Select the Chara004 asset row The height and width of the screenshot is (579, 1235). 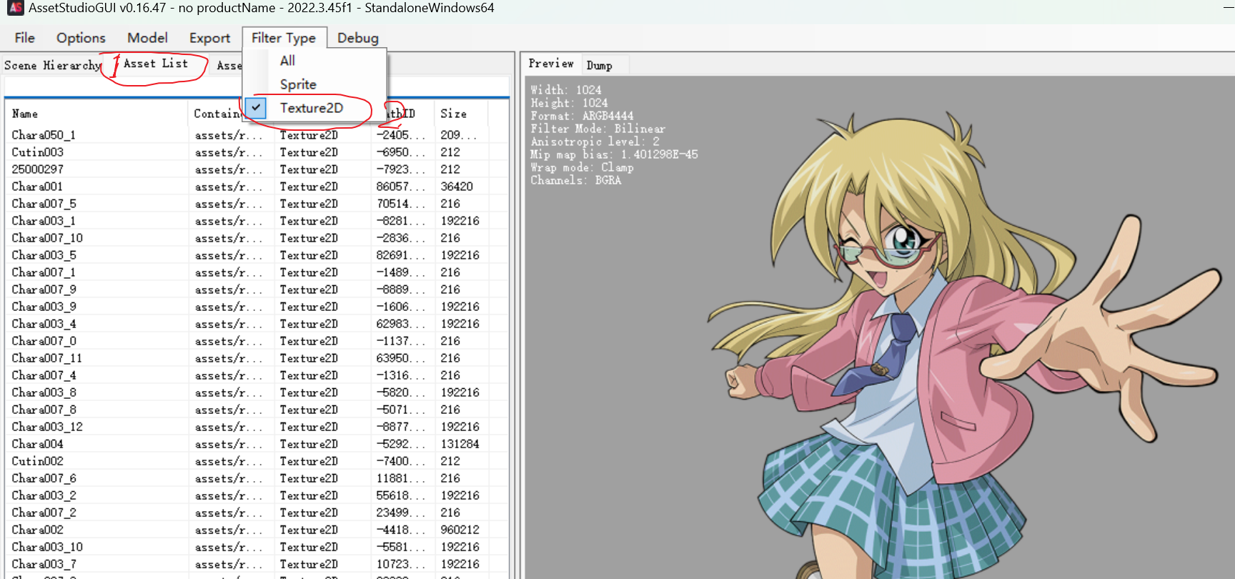coord(257,444)
